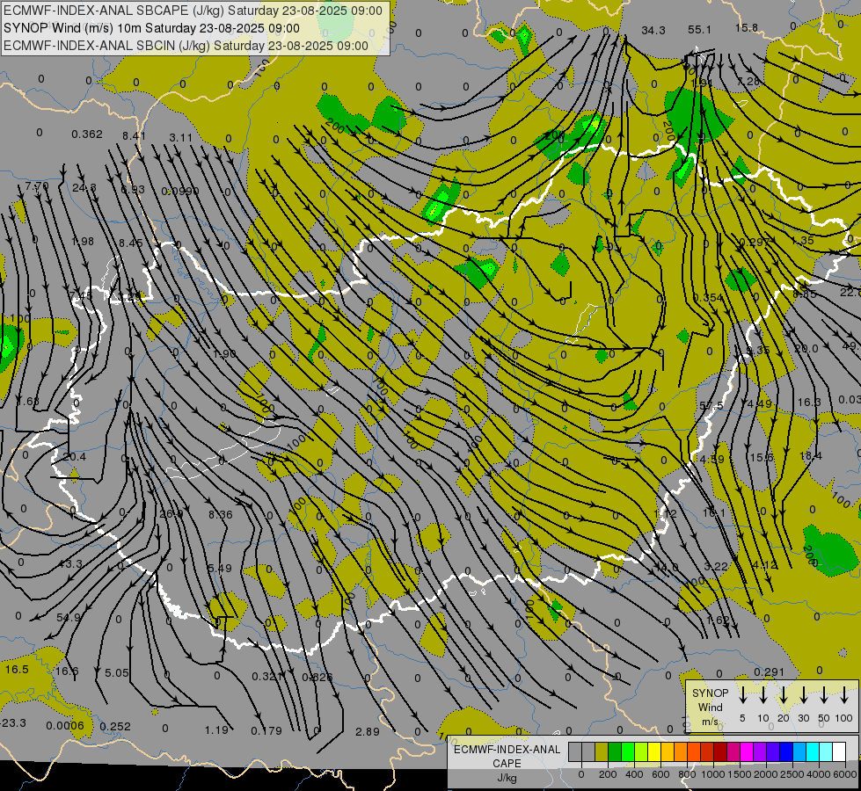Click the 8.41 value on the map

point(134,135)
